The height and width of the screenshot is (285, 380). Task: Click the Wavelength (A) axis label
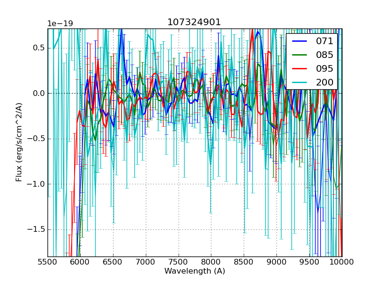click(195, 271)
